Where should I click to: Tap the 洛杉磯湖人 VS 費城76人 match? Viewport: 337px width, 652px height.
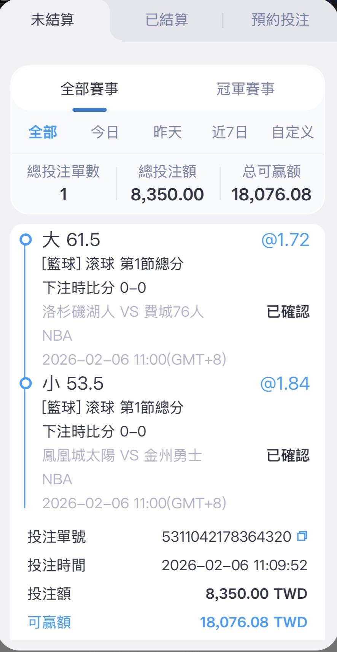click(123, 312)
